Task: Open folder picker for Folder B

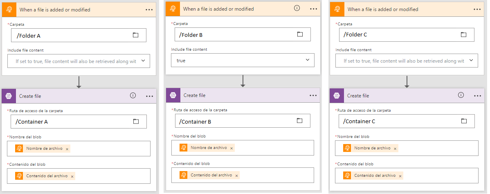Action: tap(300, 34)
